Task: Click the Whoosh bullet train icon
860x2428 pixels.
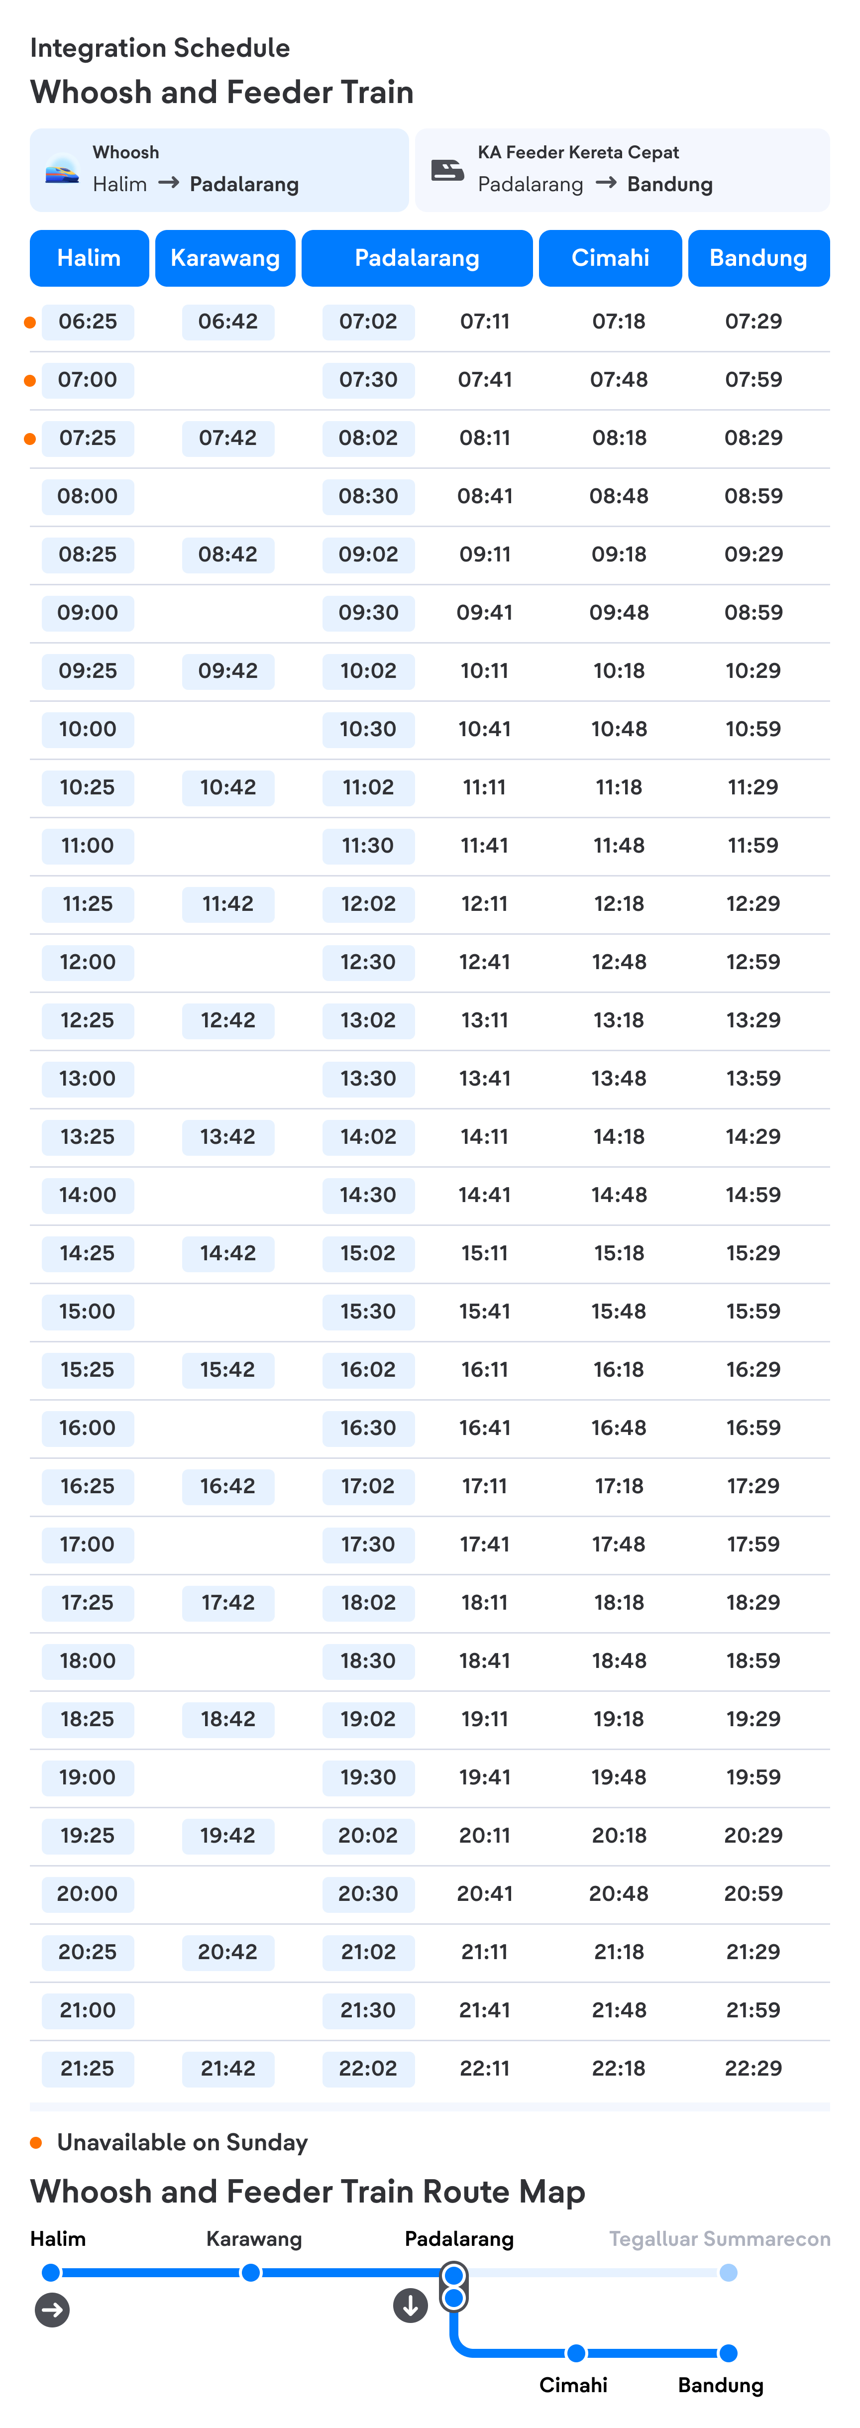Action: click(x=62, y=170)
